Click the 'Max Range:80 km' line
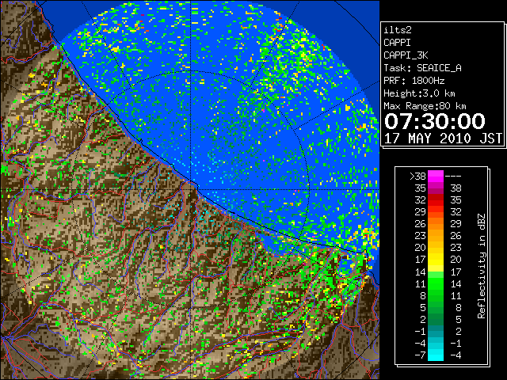Image resolution: width=507 pixels, height=380 pixels. tap(425, 106)
